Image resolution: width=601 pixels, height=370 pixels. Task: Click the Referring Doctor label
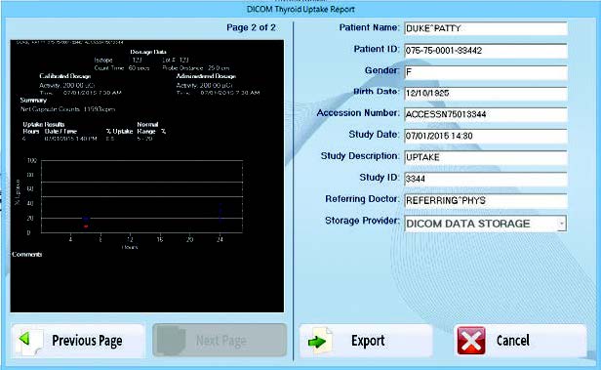[362, 199]
